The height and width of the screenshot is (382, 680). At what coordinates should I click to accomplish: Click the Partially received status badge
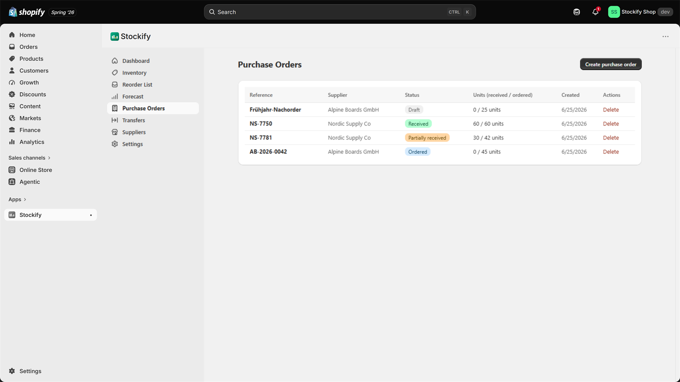point(427,138)
